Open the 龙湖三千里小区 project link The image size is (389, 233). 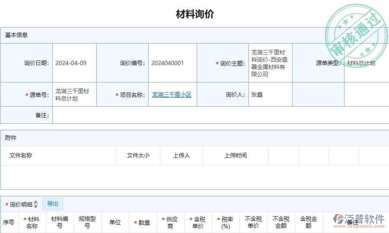(172, 94)
